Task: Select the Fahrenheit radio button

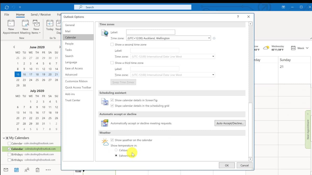Action: pos(116,156)
